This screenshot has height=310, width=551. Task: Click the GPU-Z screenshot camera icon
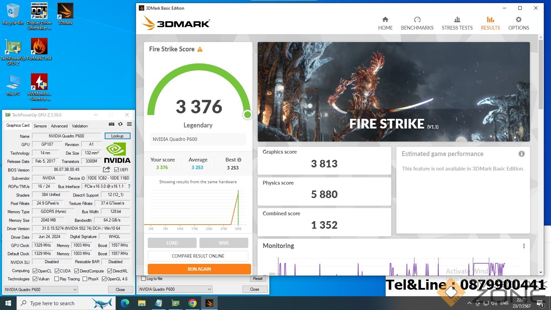(x=112, y=124)
